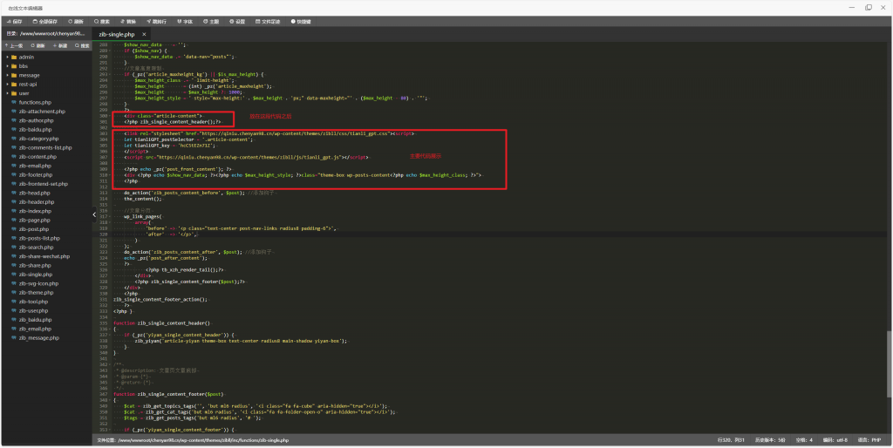Close the zib-single.php tab
The image size is (893, 448).
[144, 34]
